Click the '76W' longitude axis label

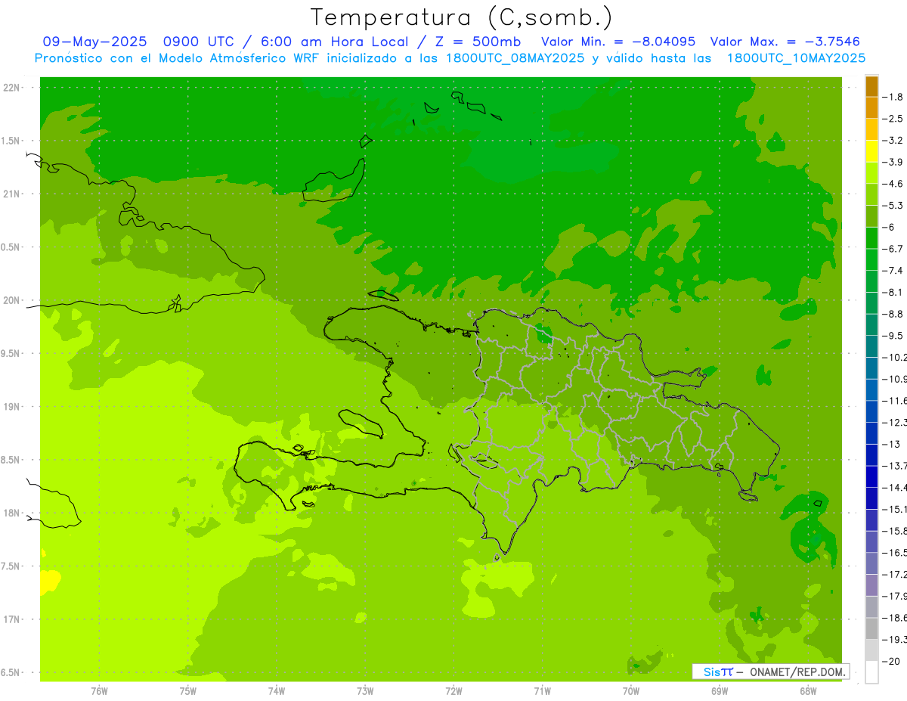pyautogui.click(x=99, y=690)
